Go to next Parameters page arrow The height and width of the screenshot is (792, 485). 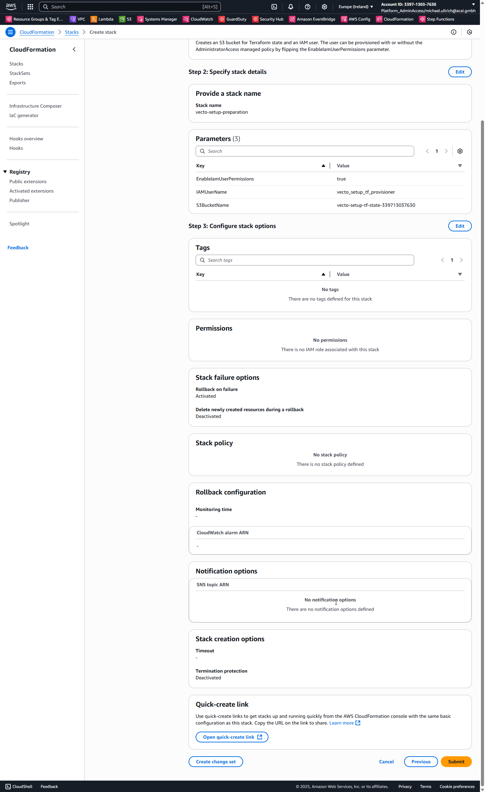pos(446,151)
